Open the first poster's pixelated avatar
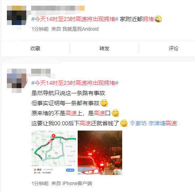195x192 pixels. point(17,15)
